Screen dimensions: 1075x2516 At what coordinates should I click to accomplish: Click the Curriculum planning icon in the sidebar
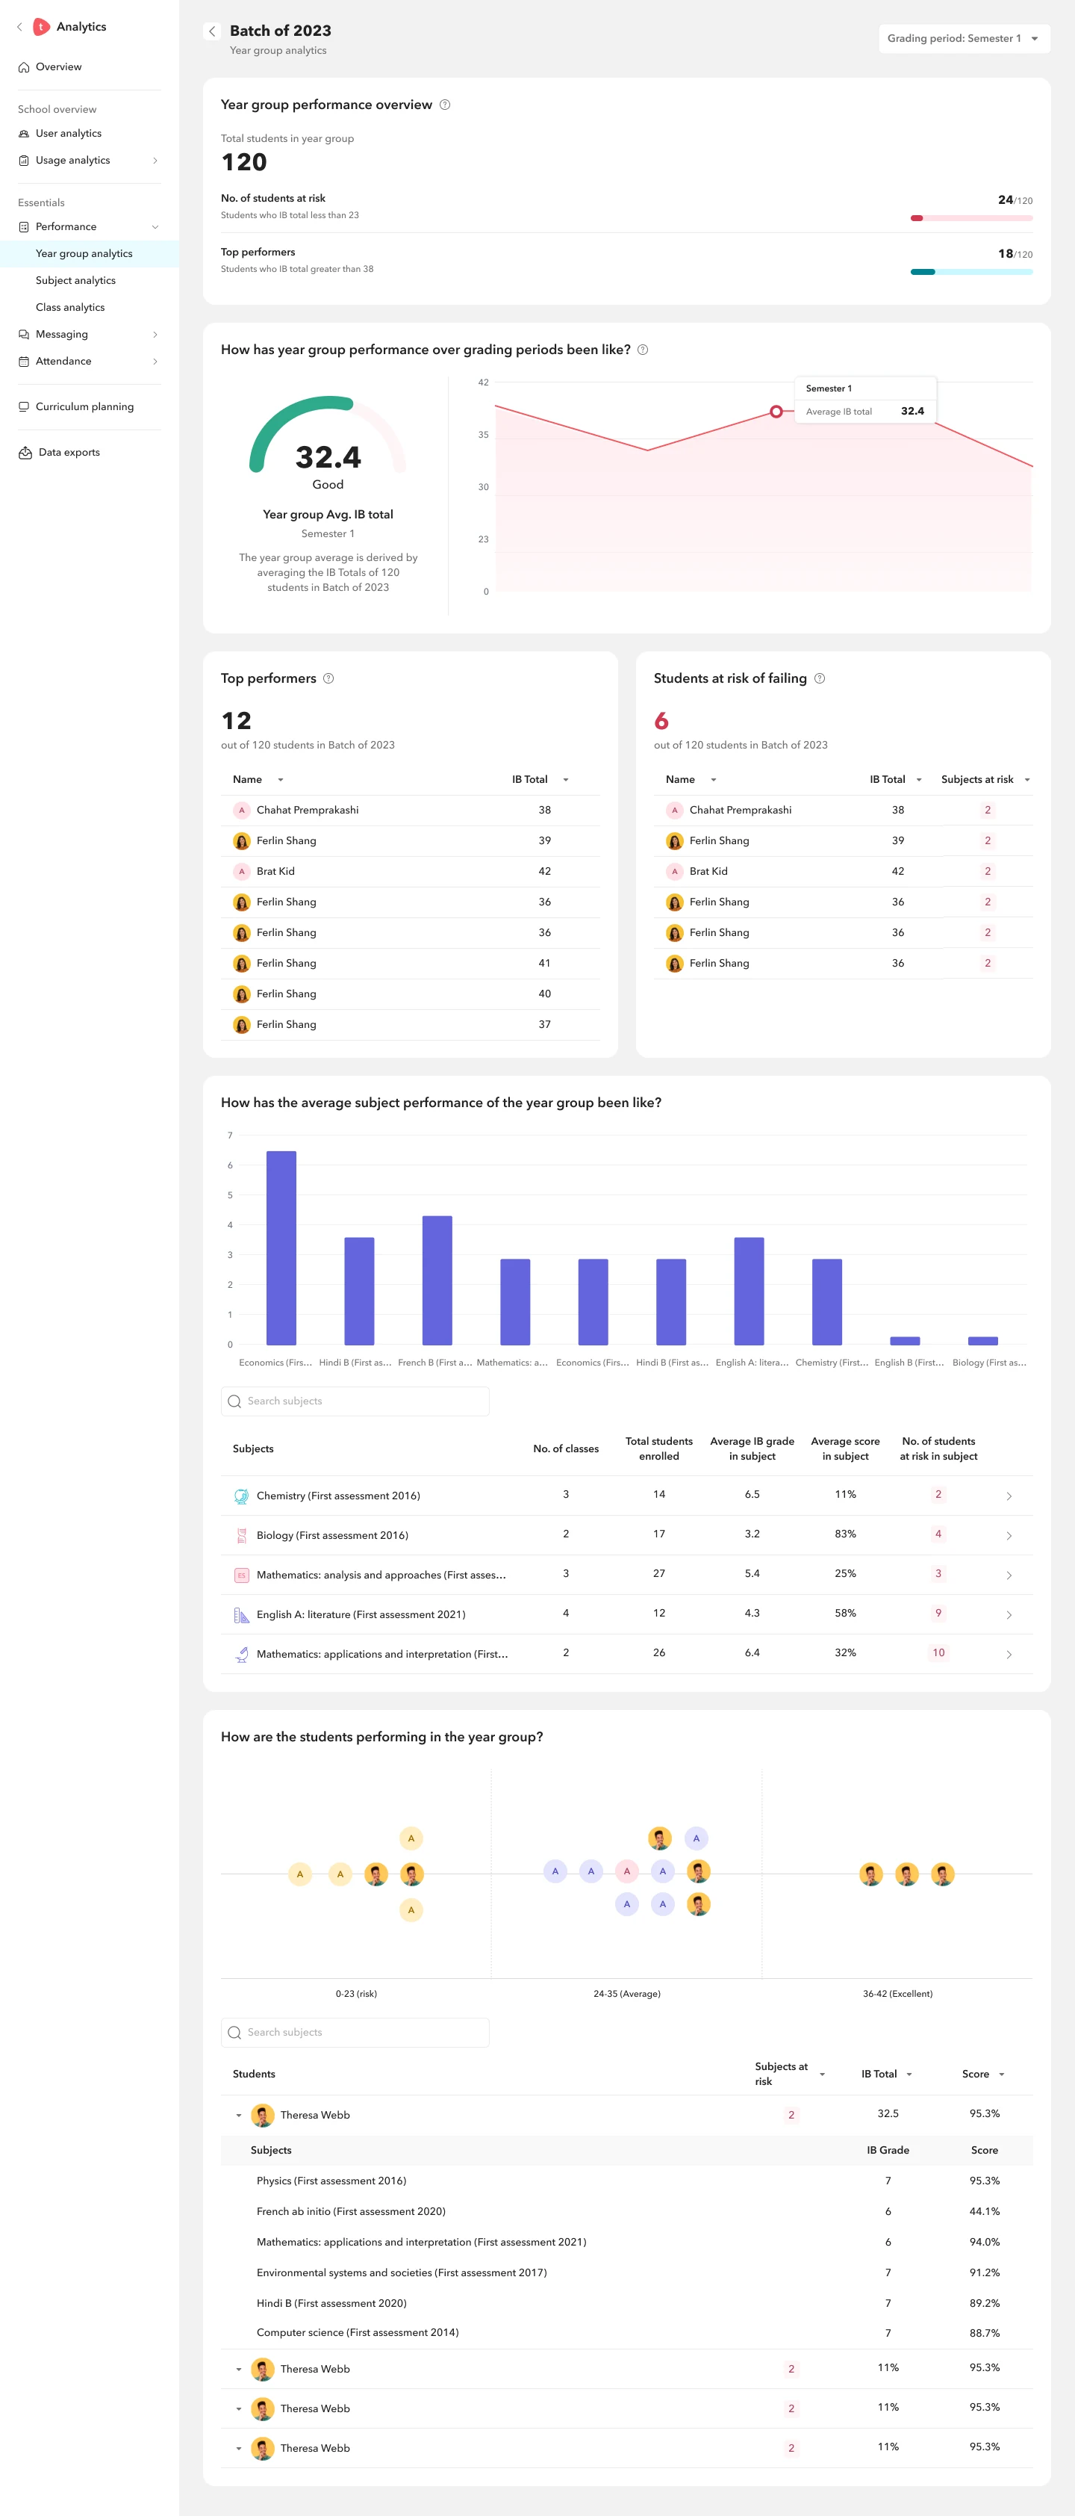point(23,406)
